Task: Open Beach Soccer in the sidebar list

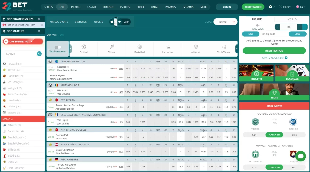Action: 23,137
